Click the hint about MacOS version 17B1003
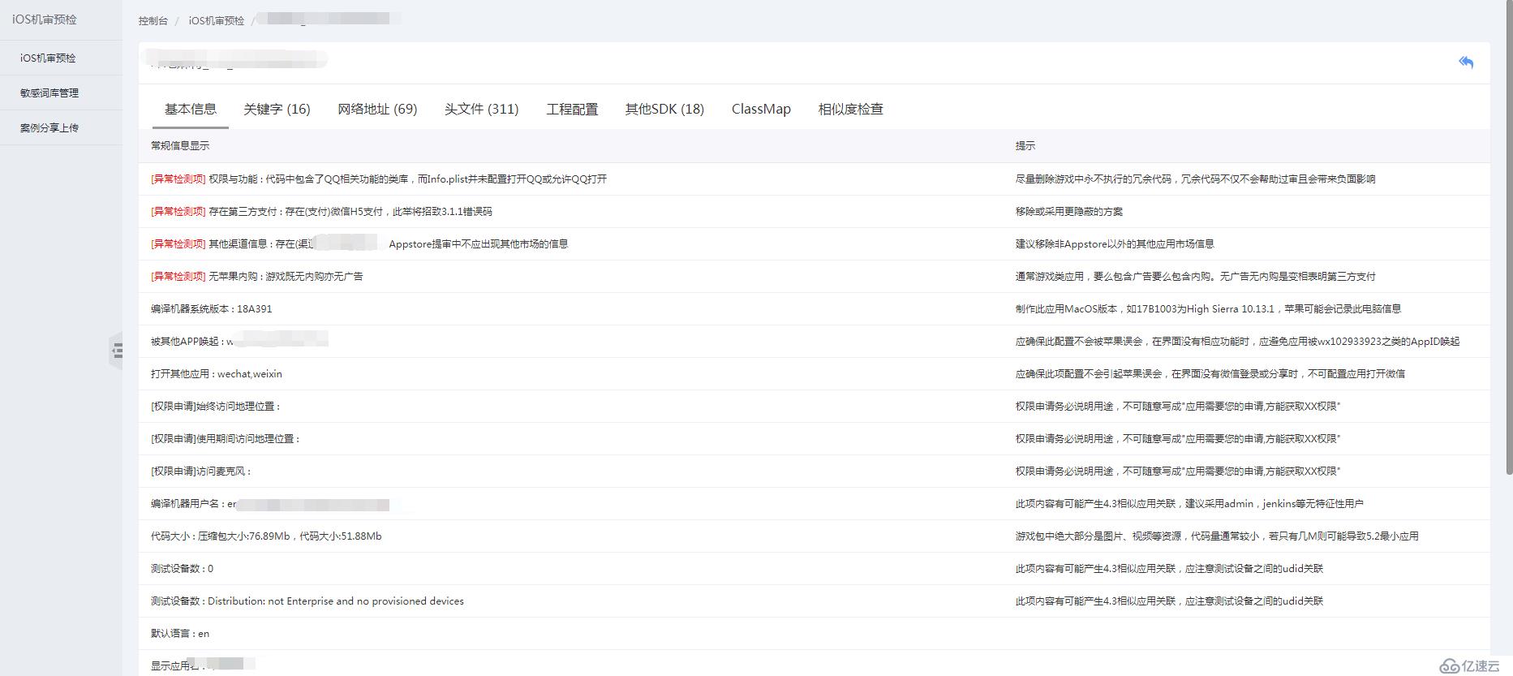This screenshot has height=676, width=1513. 1208,309
